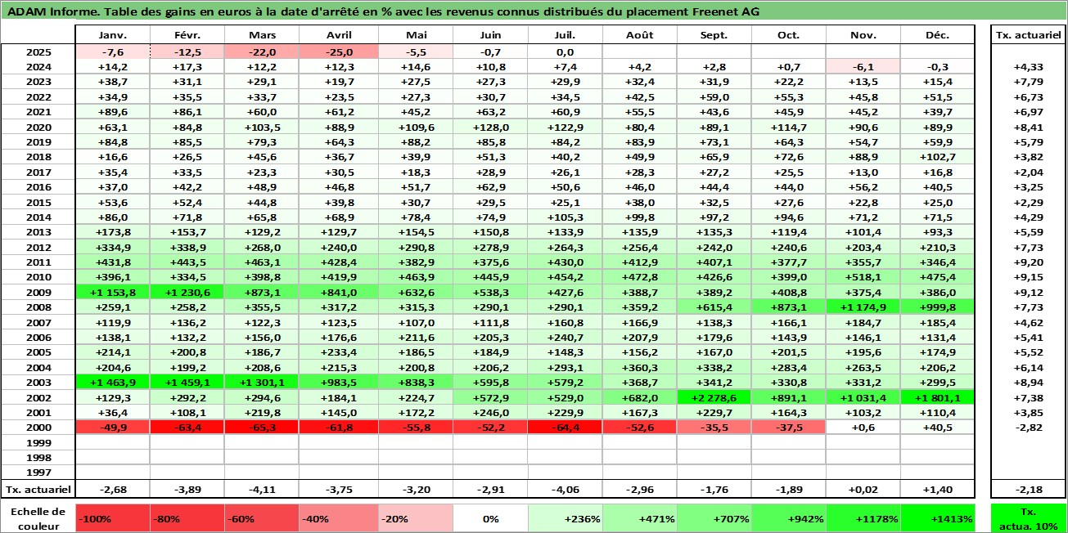
Task: Select the Déc. actuarial rate +1,40
Action: (x=937, y=490)
